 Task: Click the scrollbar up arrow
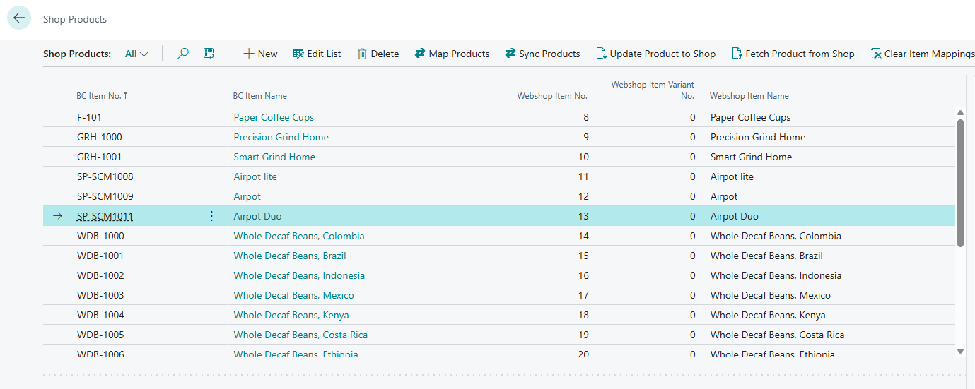[960, 113]
